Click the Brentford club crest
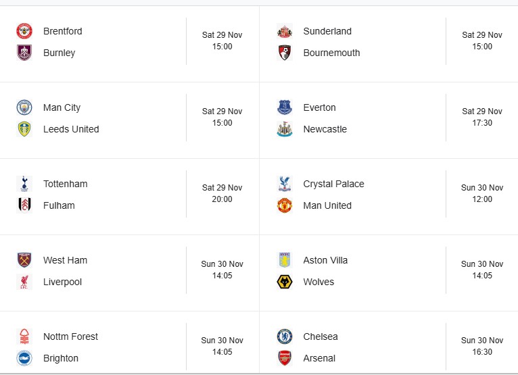The width and height of the screenshot is (518, 375). point(24,31)
